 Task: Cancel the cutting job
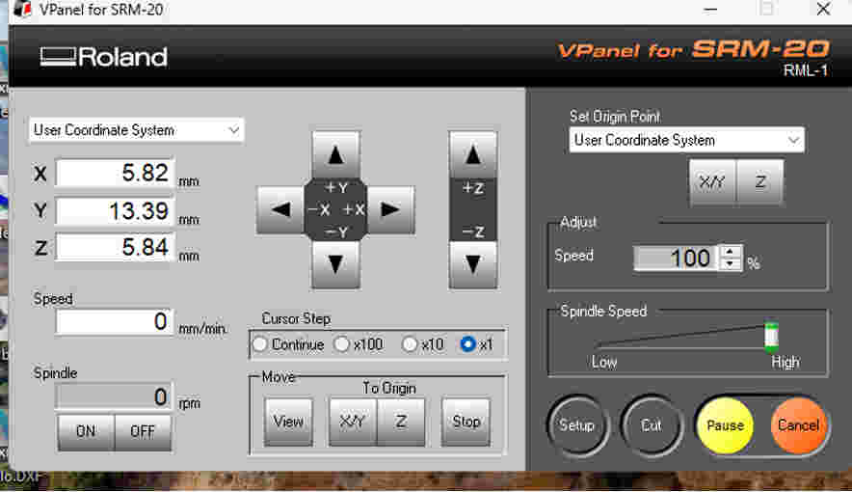(798, 425)
